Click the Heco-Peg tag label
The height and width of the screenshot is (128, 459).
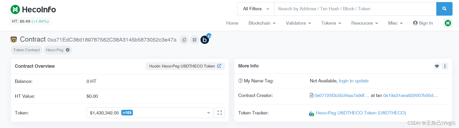tap(55, 50)
